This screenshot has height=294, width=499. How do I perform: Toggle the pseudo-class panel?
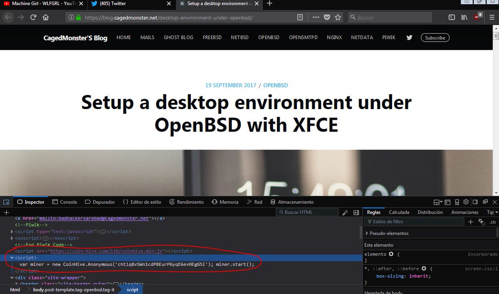482,222
